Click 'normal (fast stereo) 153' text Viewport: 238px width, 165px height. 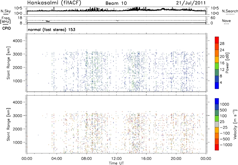coord(51,29)
